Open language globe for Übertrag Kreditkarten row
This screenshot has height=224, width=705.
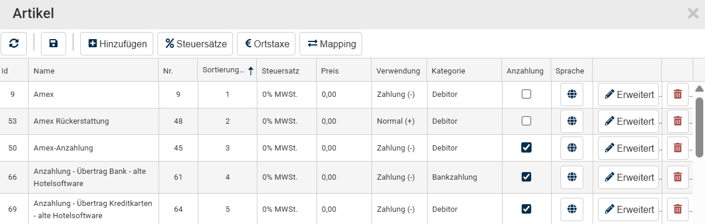[x=572, y=209]
